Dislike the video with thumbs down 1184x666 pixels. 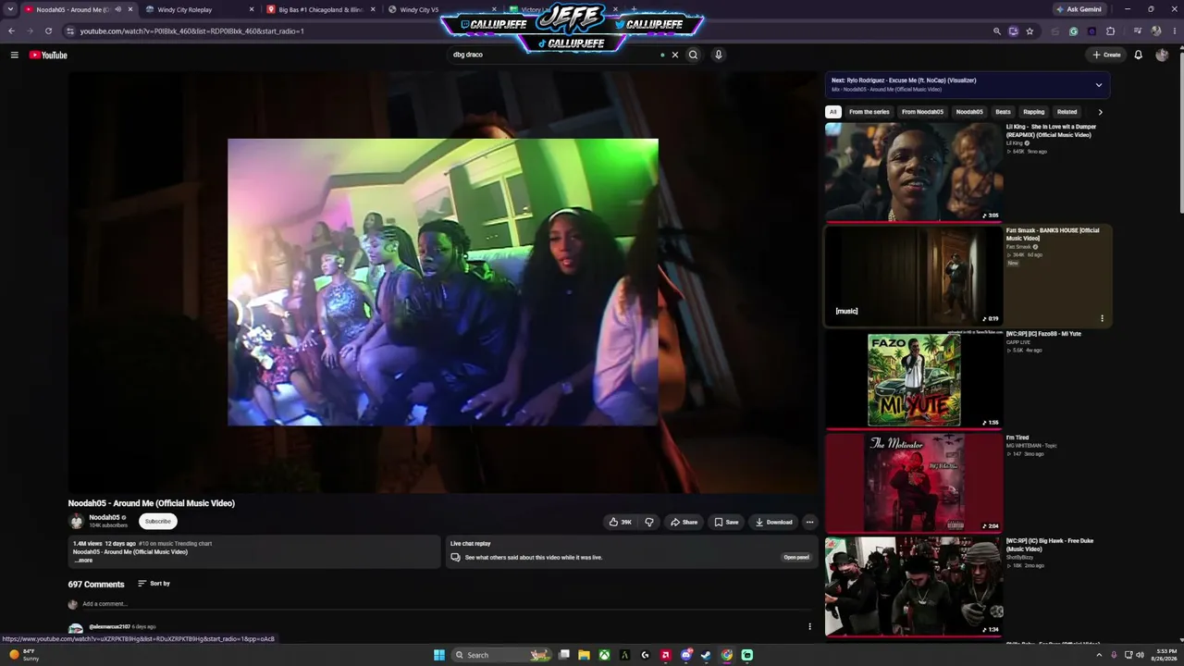[x=649, y=522]
